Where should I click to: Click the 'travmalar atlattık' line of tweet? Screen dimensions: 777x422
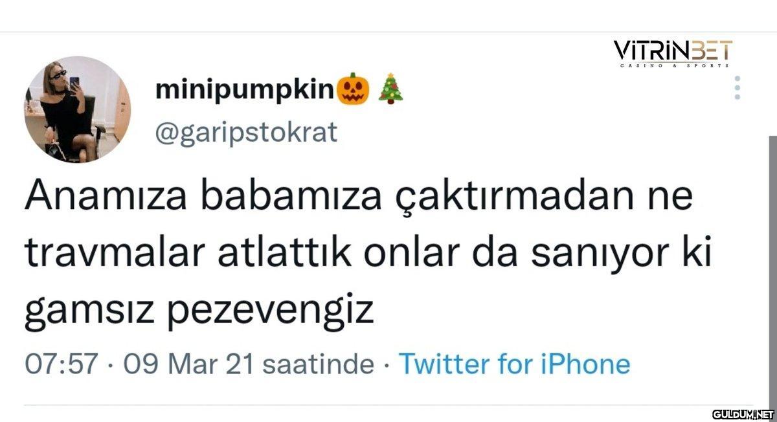click(188, 255)
